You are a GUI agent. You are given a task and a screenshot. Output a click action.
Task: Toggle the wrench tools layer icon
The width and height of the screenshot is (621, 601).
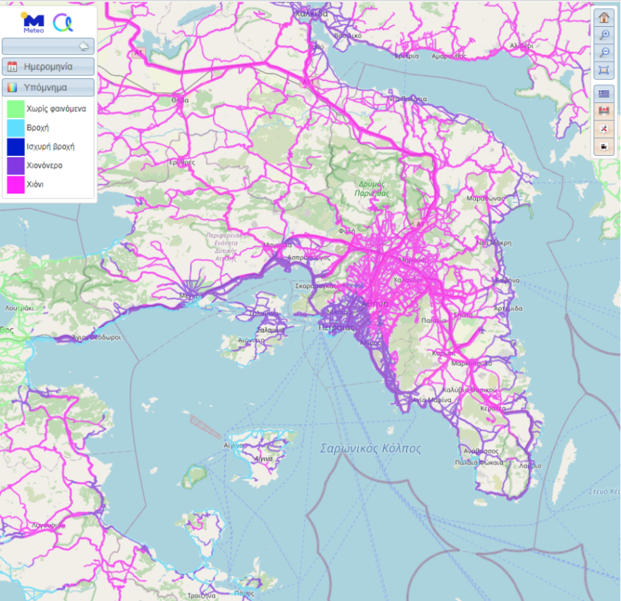[x=603, y=128]
